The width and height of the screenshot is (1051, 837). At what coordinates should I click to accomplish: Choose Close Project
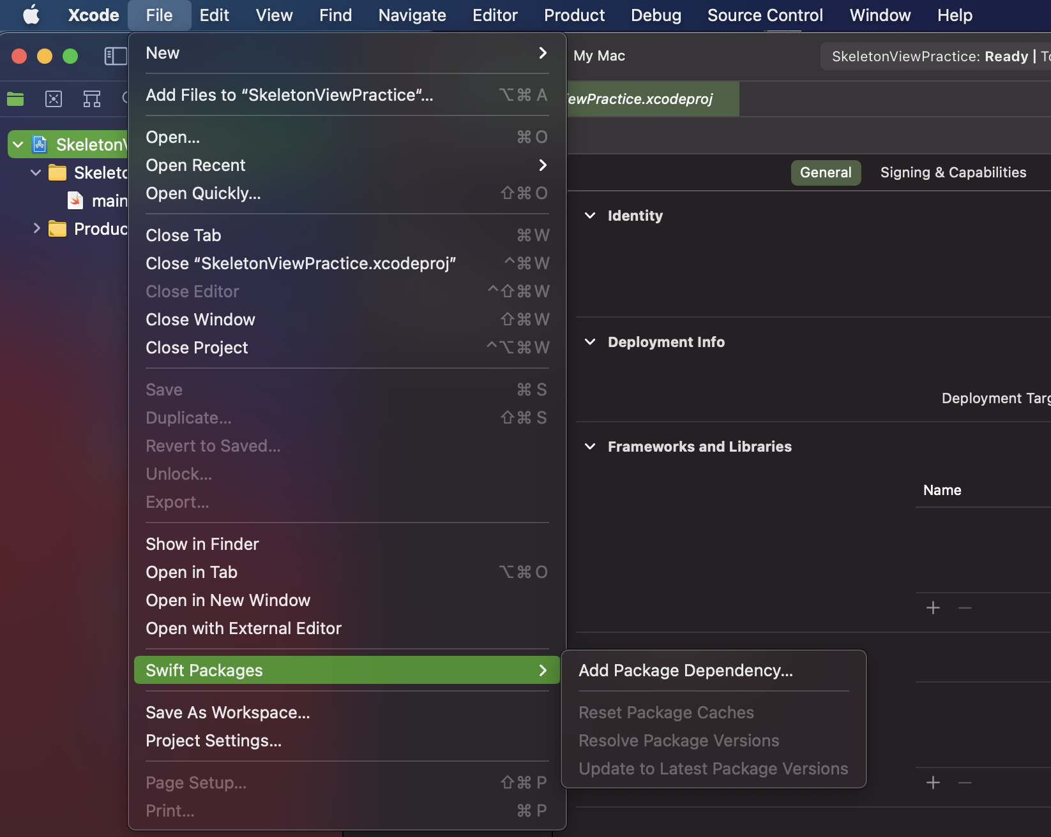pyautogui.click(x=347, y=348)
